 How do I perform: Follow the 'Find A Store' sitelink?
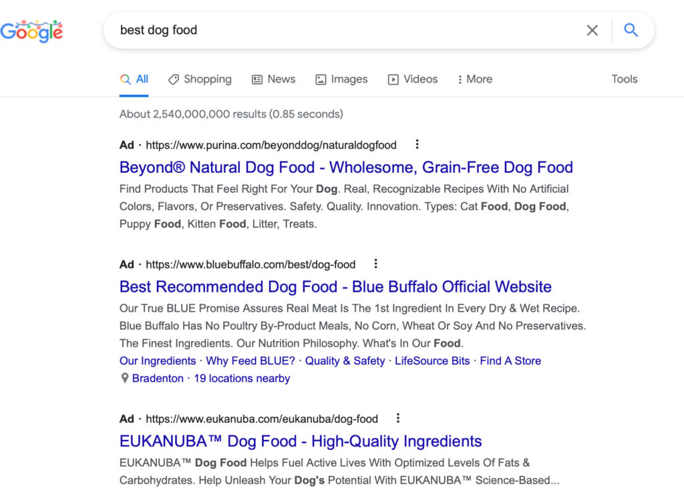point(510,361)
